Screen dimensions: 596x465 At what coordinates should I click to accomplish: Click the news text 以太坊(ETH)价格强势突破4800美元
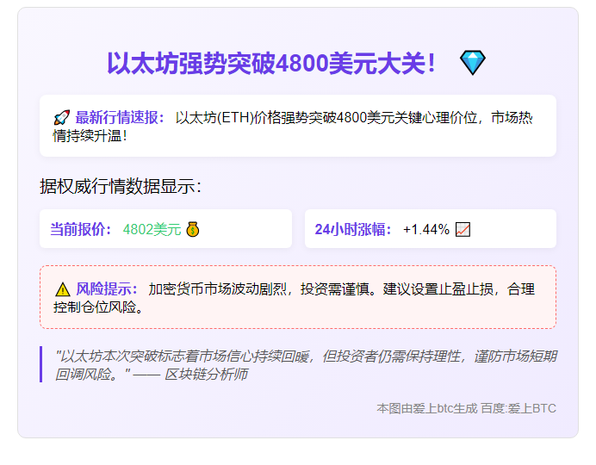coord(284,118)
